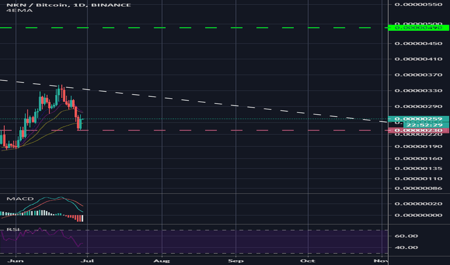This screenshot has height=265, width=450.
Task: Click the Sep date label
Action: (x=236, y=261)
